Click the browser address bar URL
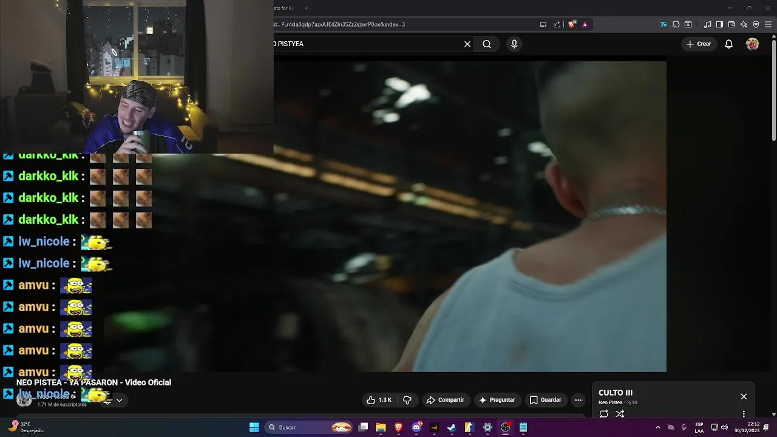This screenshot has height=437, width=777. [339, 24]
